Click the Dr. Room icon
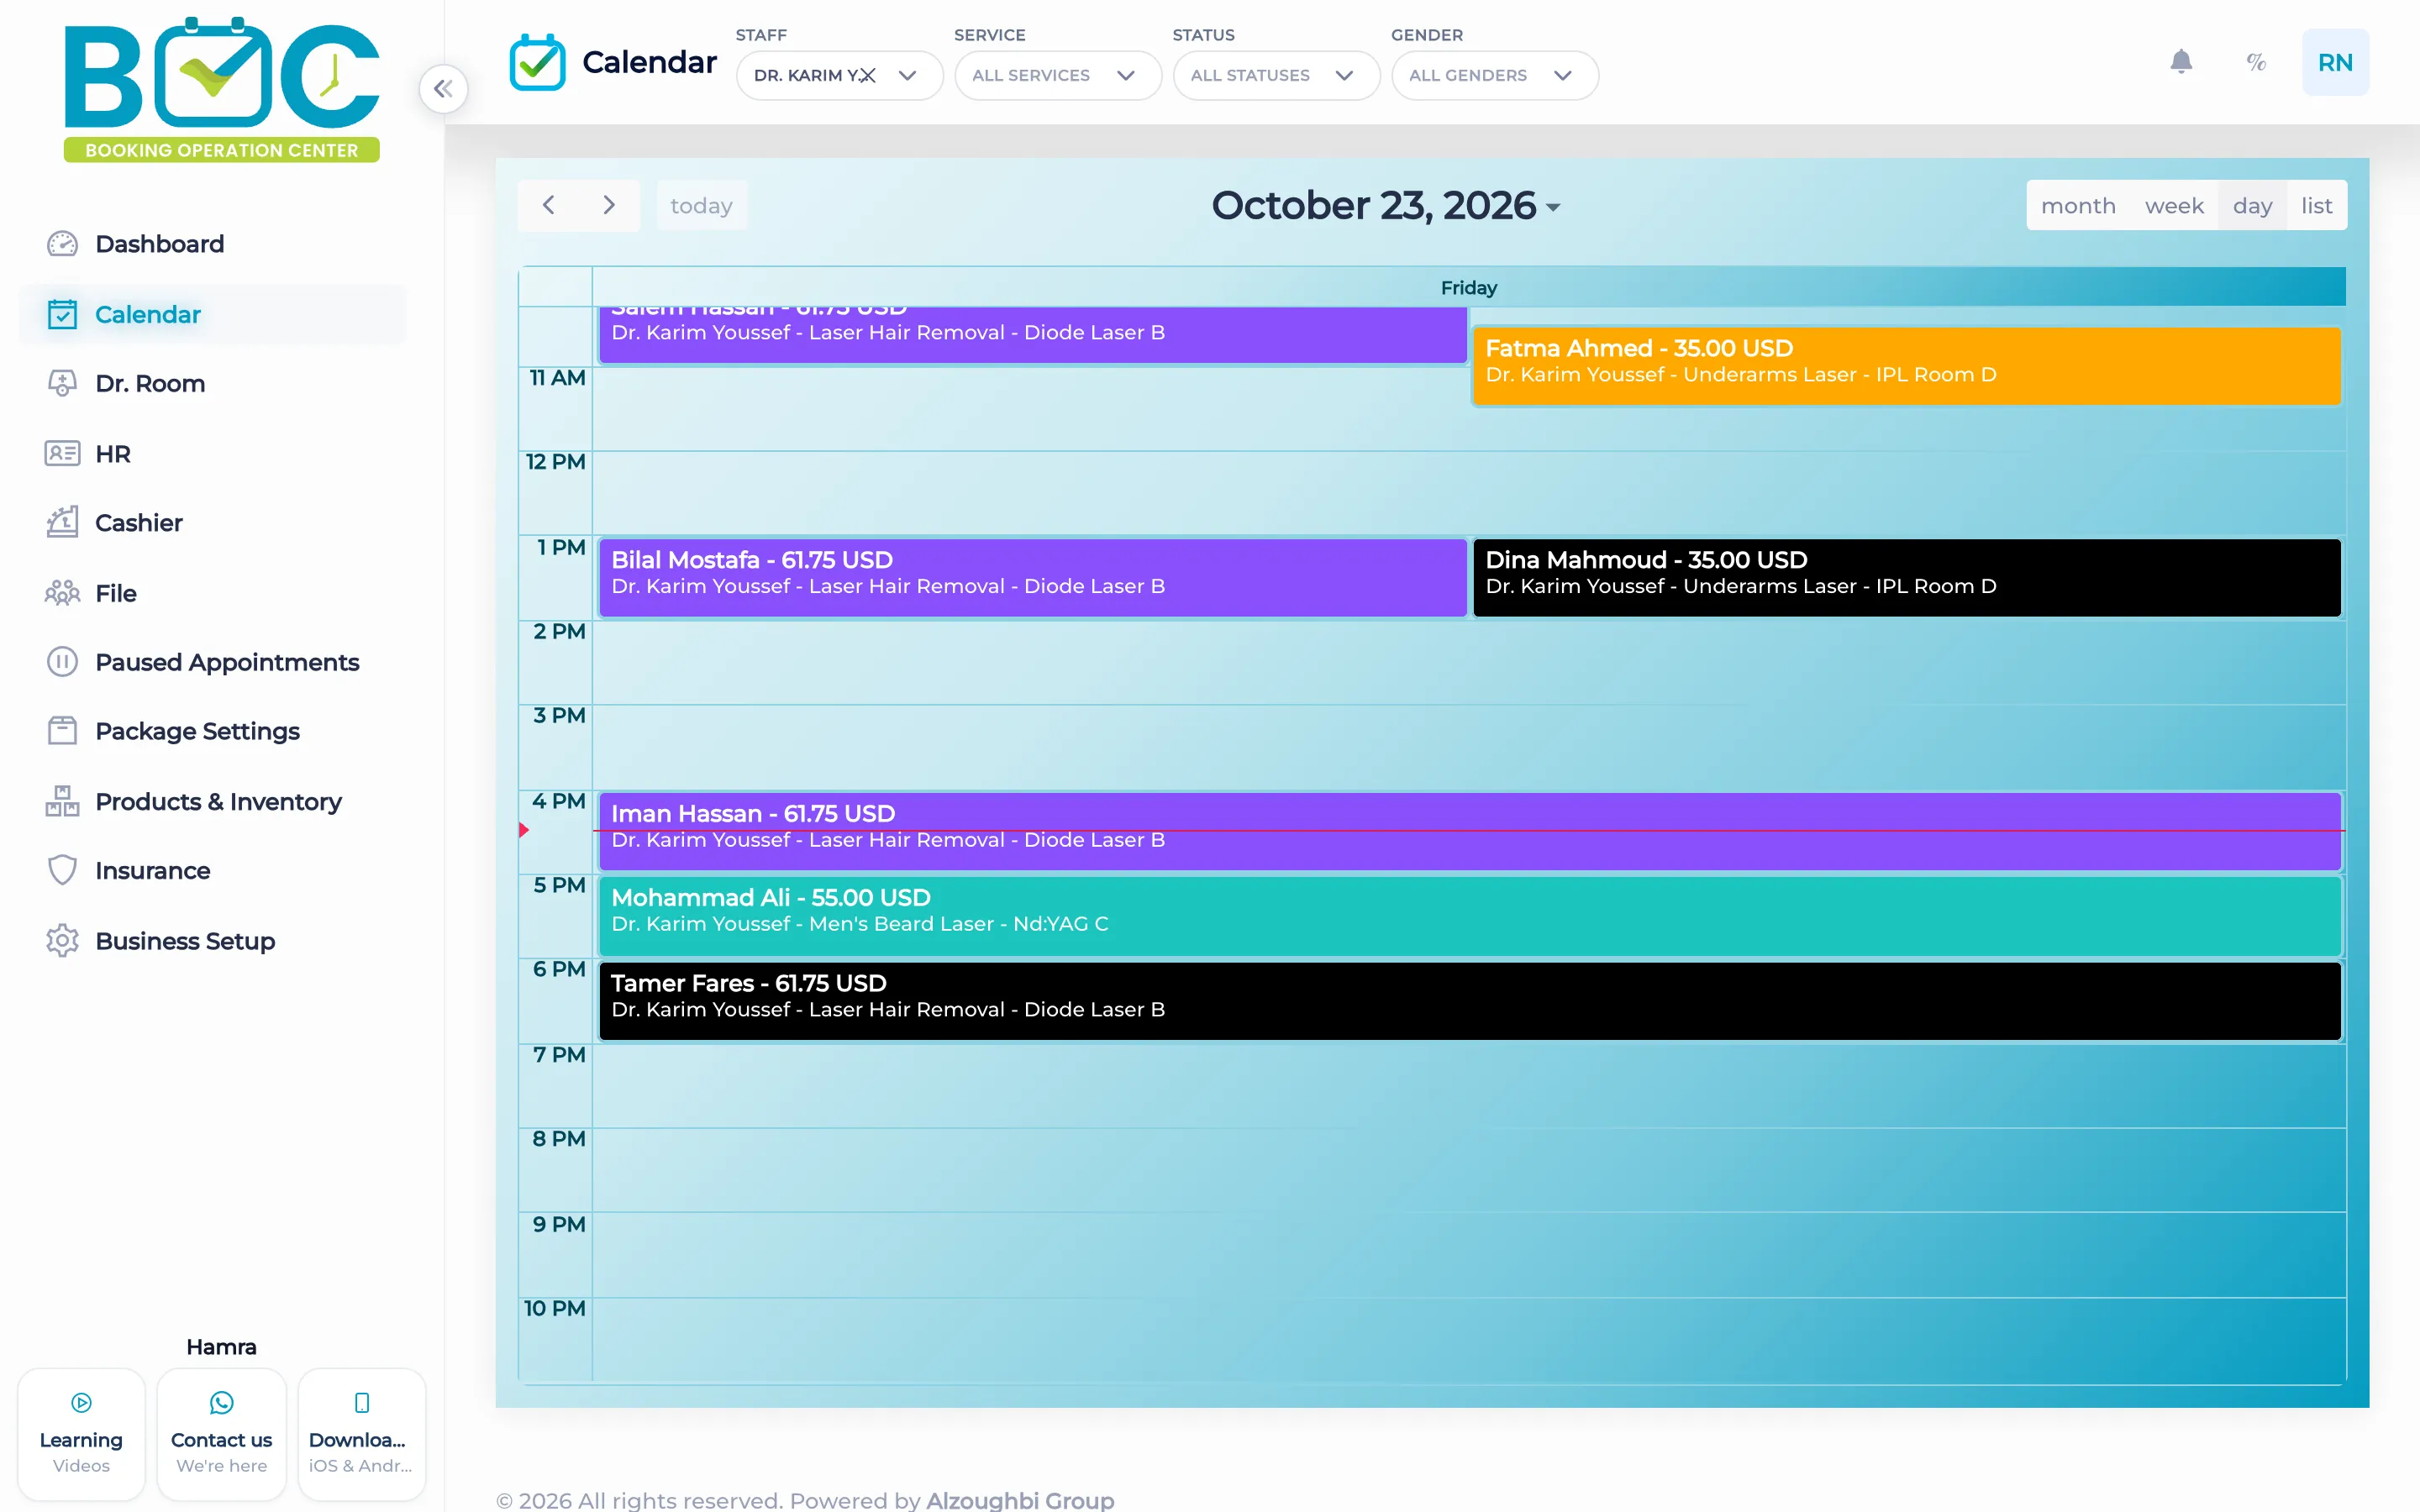2420x1512 pixels. (62, 383)
